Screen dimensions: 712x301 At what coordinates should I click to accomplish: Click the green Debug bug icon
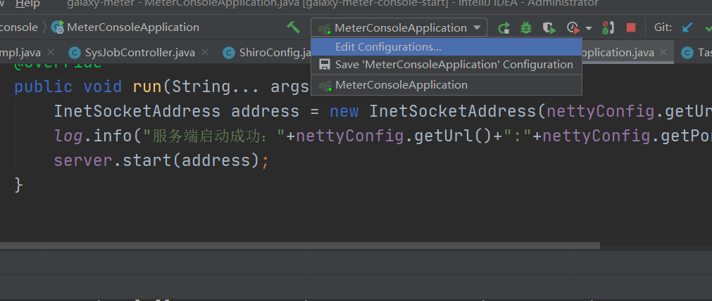point(526,27)
